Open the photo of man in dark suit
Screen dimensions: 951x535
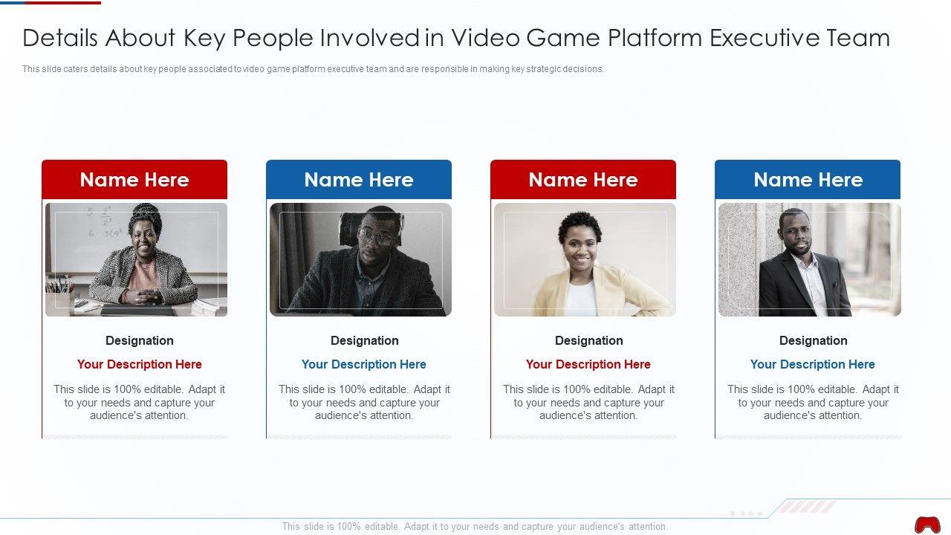[x=809, y=259]
